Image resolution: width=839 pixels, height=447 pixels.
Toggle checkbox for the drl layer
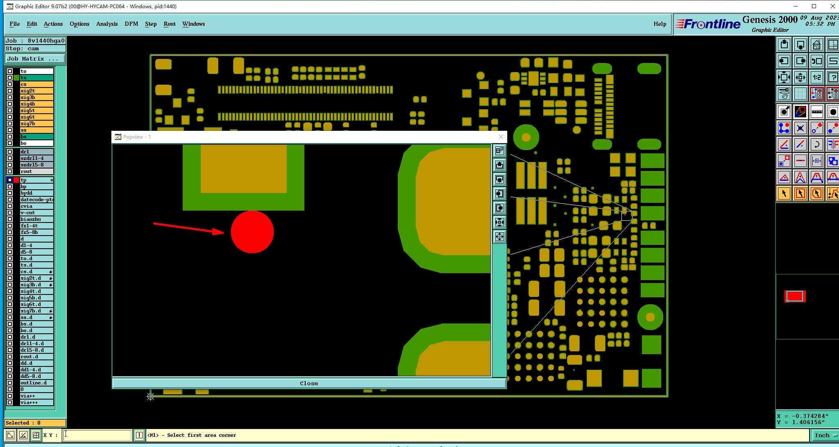click(10, 152)
